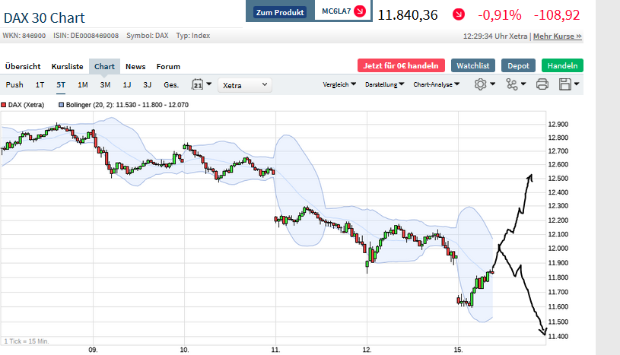
Task: Switch to the Übersicht tab
Action: (23, 66)
